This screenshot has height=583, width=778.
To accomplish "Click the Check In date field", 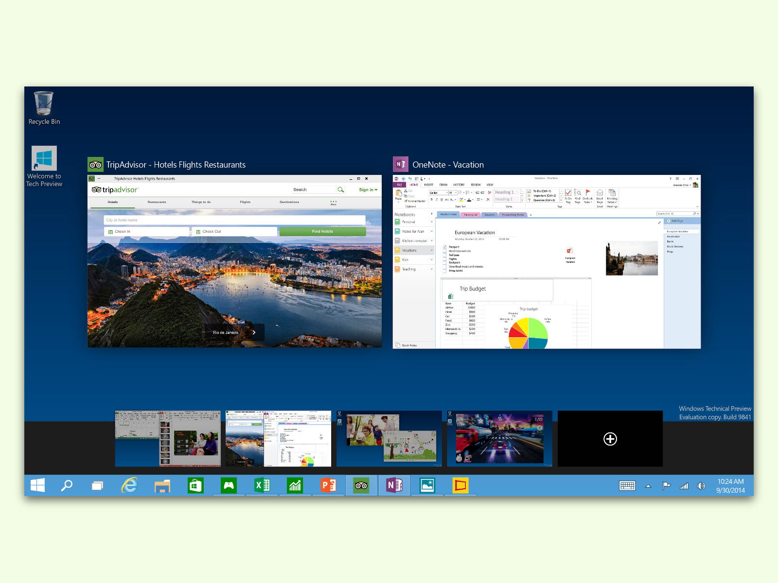I will pos(146,232).
